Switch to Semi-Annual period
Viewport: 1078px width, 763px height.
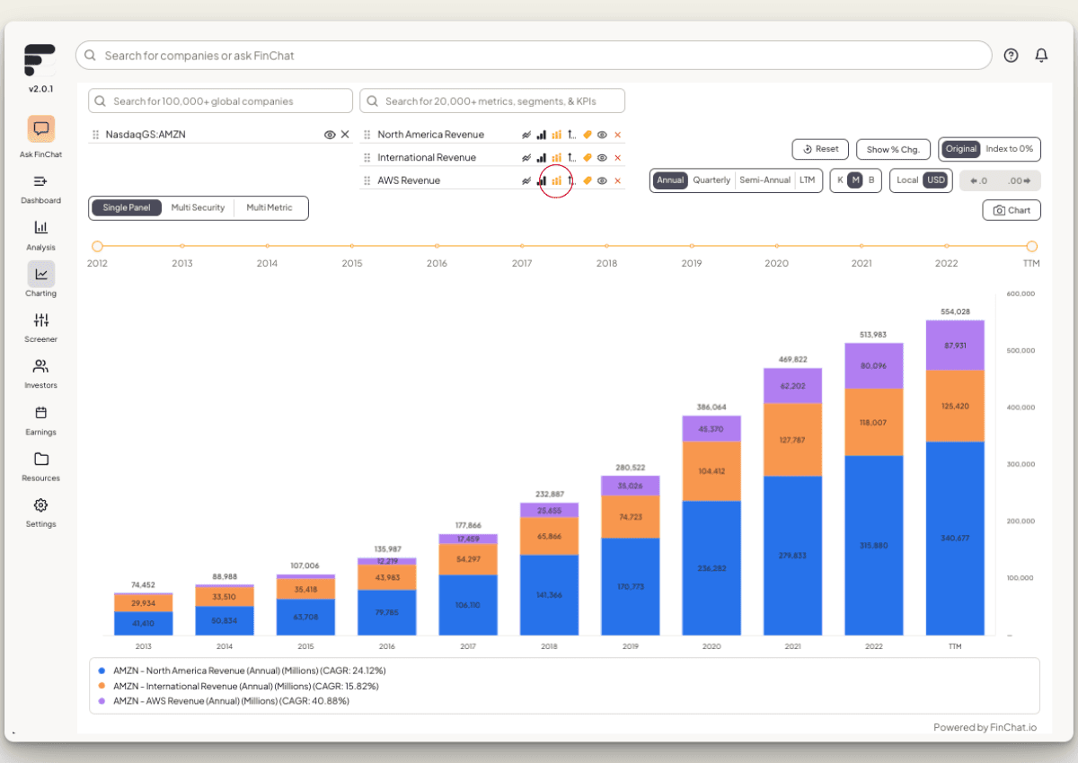pyautogui.click(x=765, y=180)
